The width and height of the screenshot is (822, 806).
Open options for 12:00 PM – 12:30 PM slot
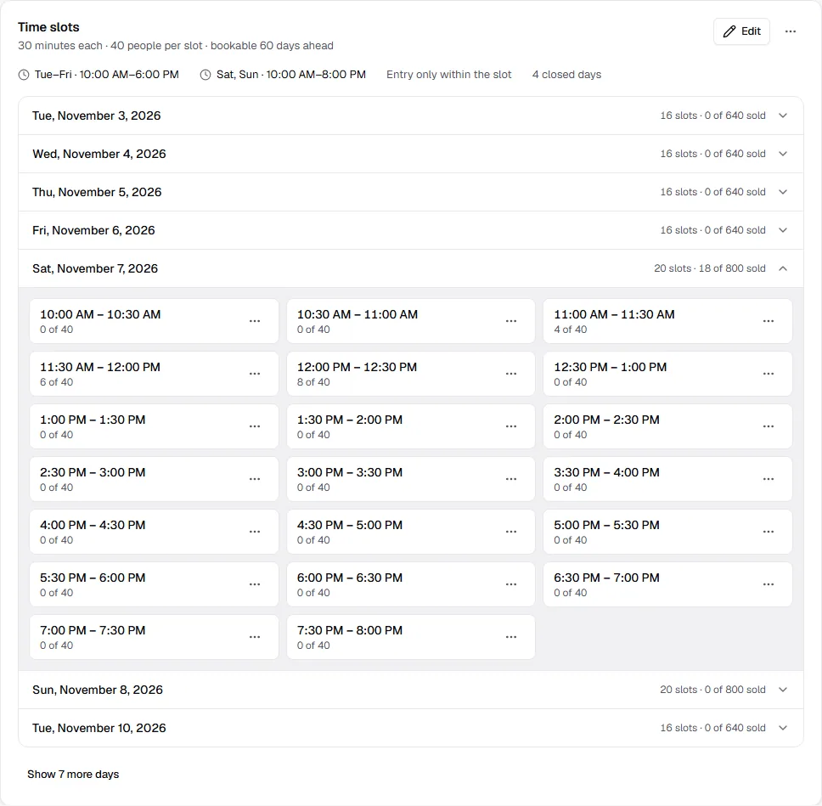point(511,374)
